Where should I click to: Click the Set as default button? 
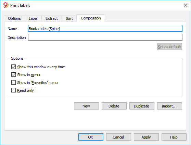tap(169, 47)
